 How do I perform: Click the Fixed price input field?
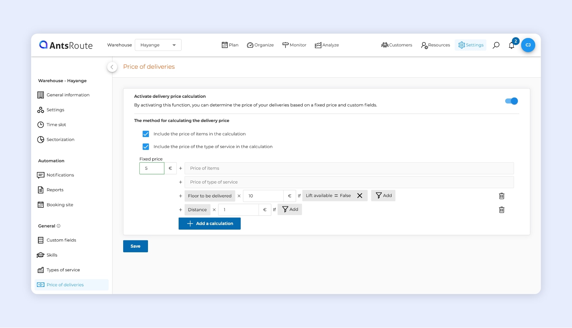(x=152, y=168)
